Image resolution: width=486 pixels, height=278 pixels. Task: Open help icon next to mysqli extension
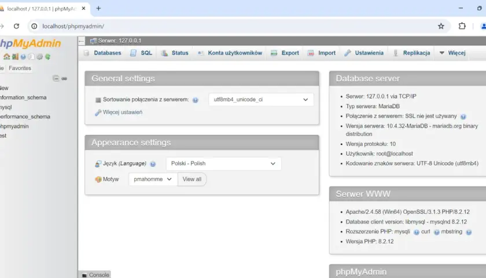[416, 232]
